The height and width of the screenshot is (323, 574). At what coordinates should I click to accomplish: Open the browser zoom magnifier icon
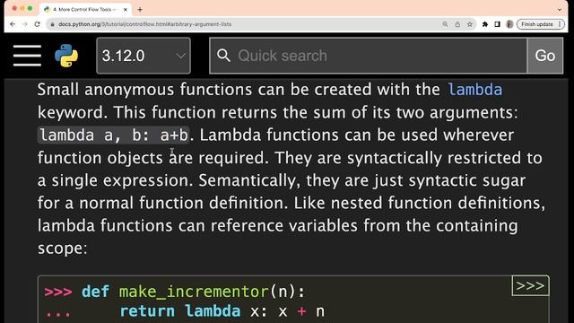click(445, 24)
